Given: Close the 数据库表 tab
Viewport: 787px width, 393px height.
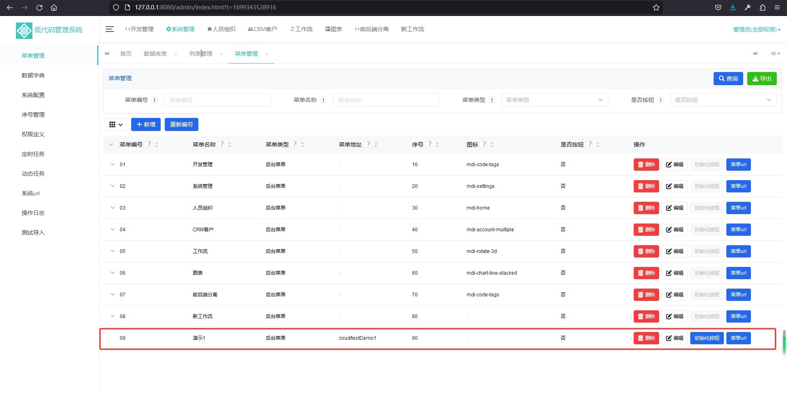Looking at the screenshot, I should click(x=176, y=54).
